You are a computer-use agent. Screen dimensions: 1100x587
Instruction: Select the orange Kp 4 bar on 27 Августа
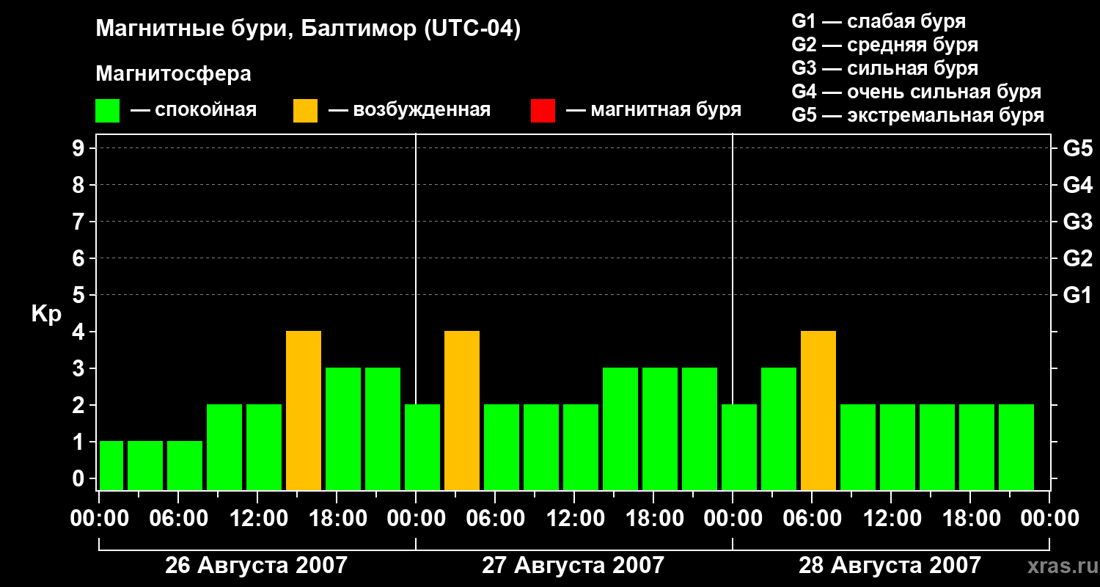[x=462, y=411]
